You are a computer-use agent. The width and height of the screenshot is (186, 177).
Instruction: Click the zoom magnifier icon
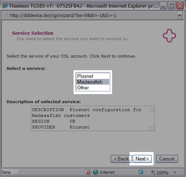pyautogui.click(x=153, y=172)
